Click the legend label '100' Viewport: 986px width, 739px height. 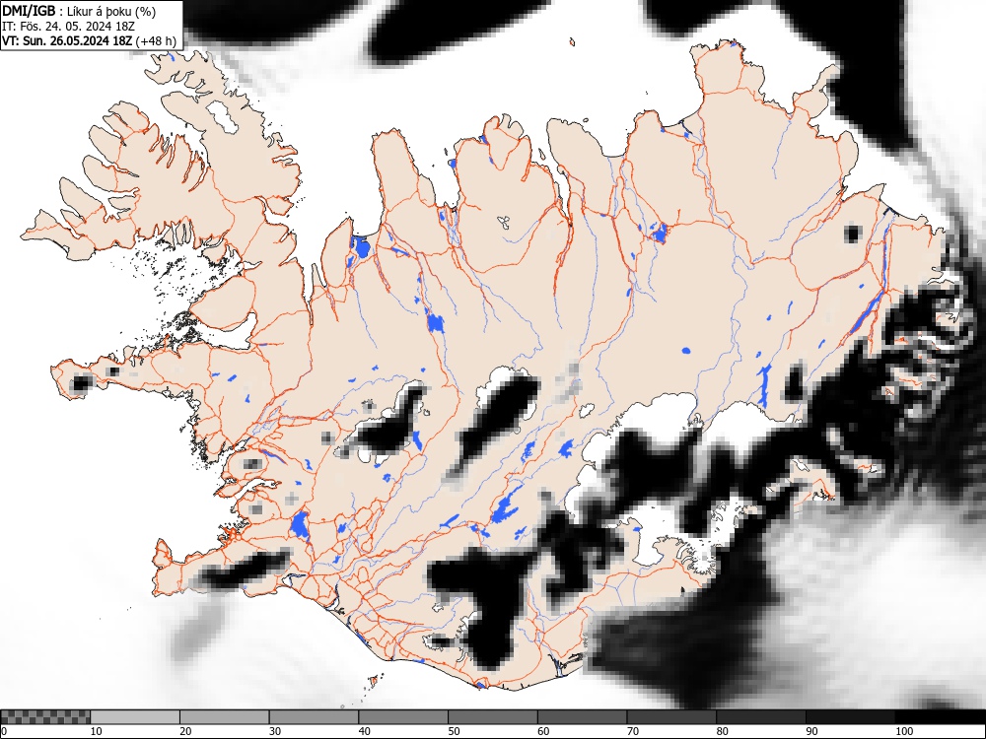[904, 731]
